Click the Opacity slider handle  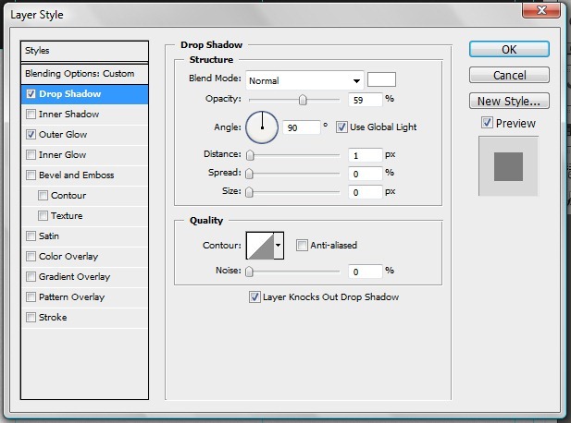(x=303, y=99)
